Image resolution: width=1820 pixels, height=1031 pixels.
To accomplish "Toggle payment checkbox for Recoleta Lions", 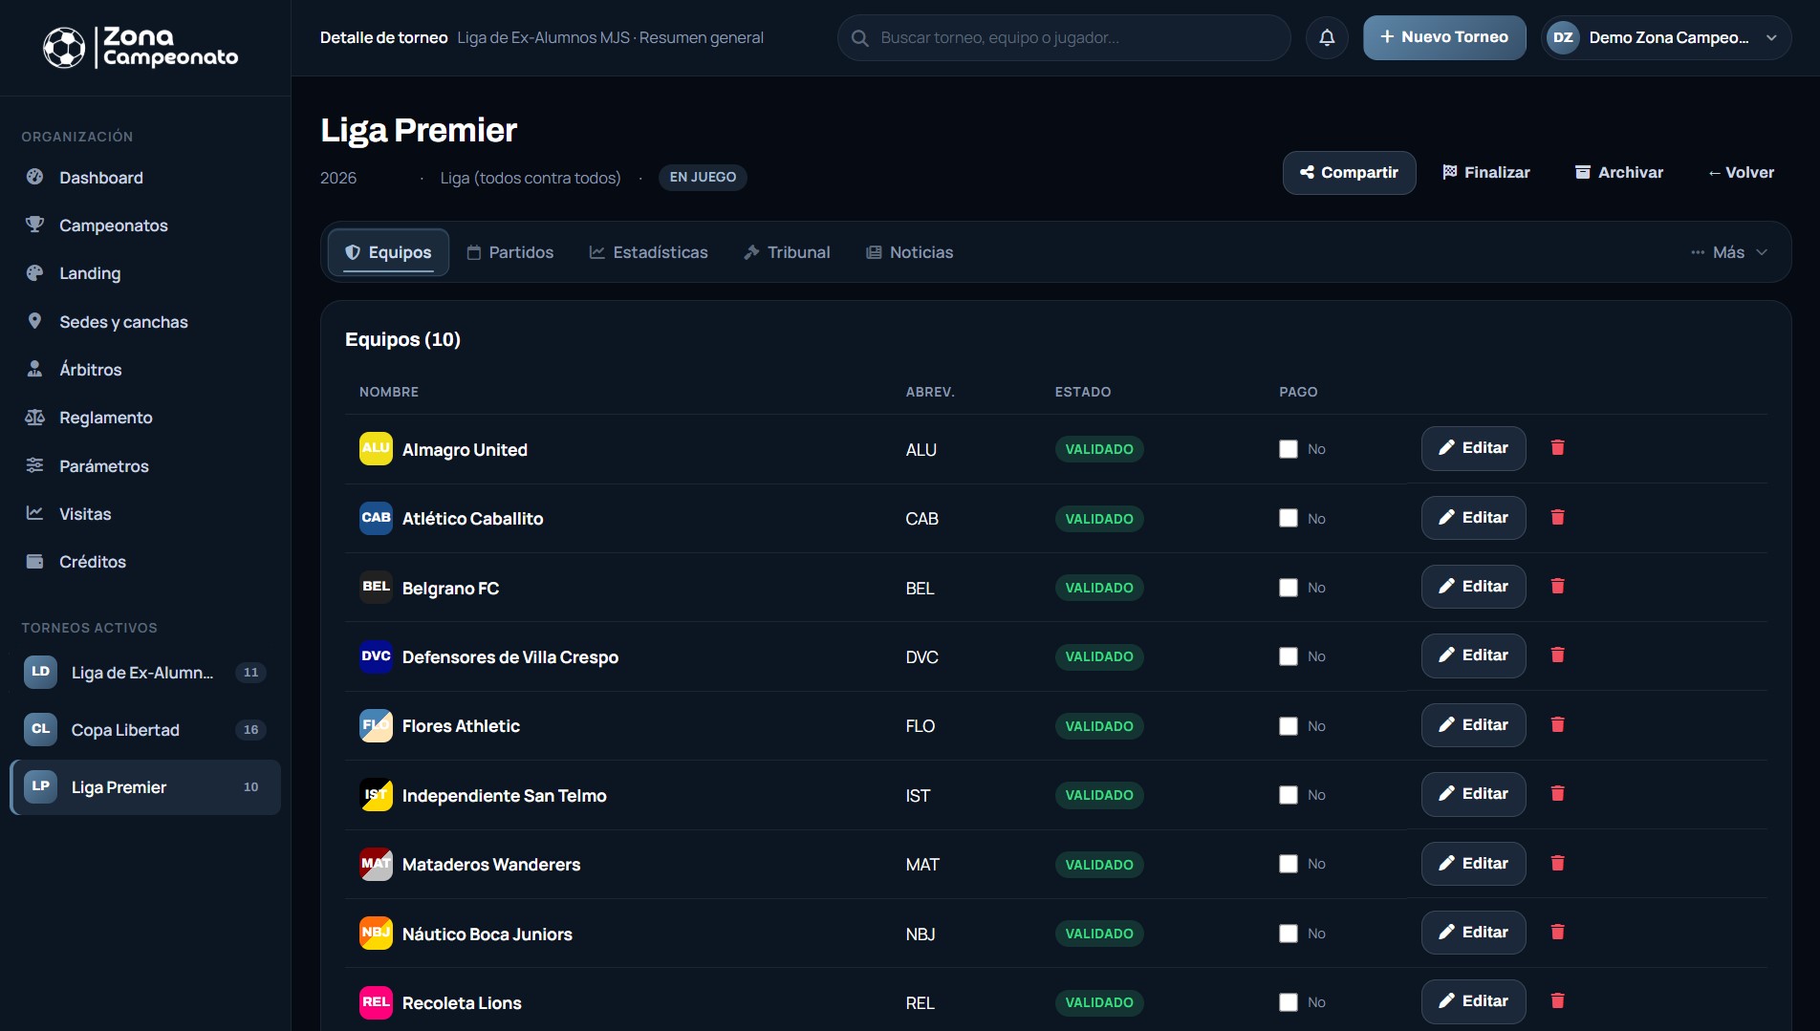I will click(x=1289, y=1002).
